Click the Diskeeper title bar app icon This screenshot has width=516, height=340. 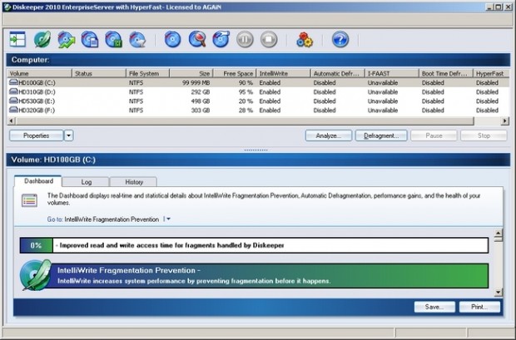tap(7, 7)
